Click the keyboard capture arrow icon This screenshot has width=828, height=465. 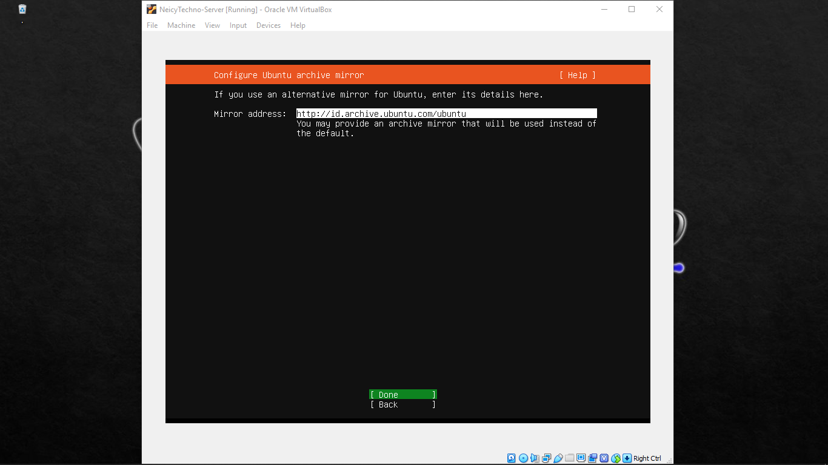(x=627, y=458)
